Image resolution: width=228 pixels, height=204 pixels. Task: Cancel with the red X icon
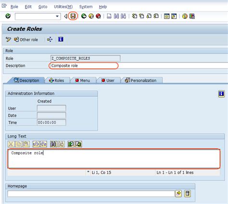click(x=98, y=16)
